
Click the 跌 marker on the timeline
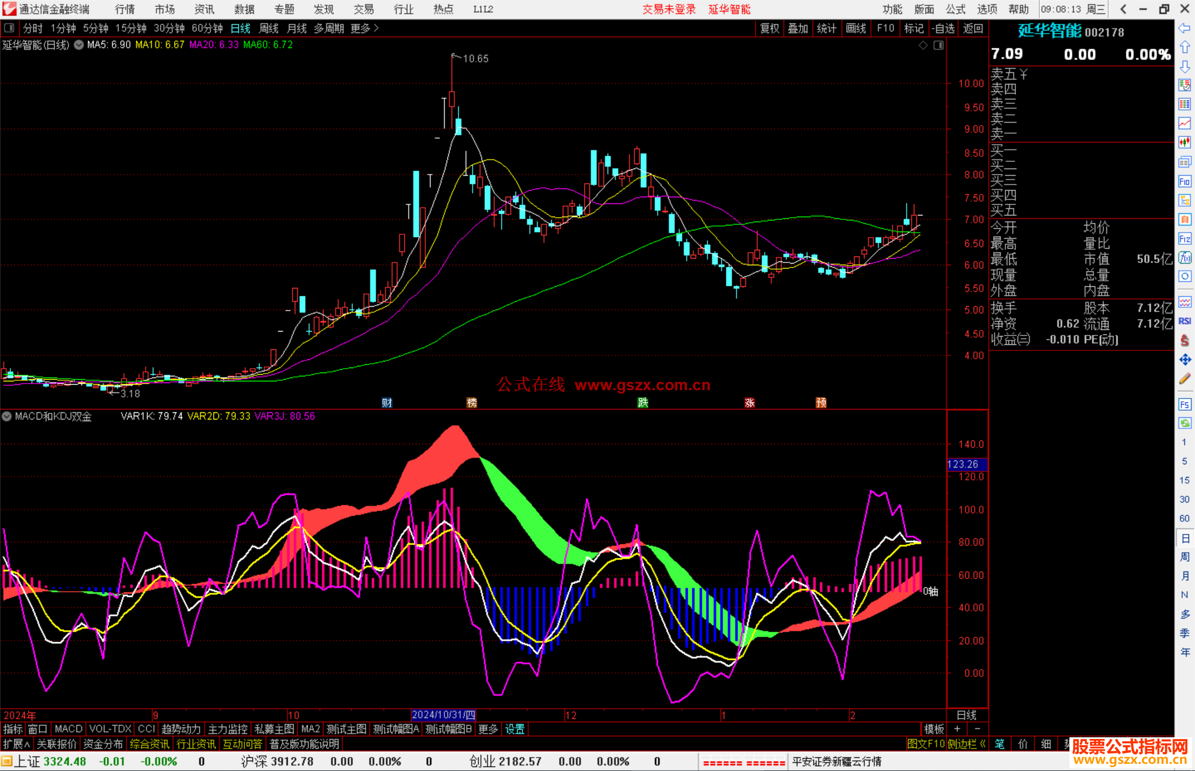pos(642,402)
